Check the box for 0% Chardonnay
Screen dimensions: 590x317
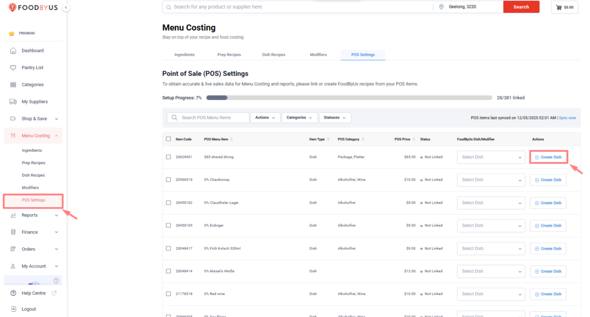[168, 179]
